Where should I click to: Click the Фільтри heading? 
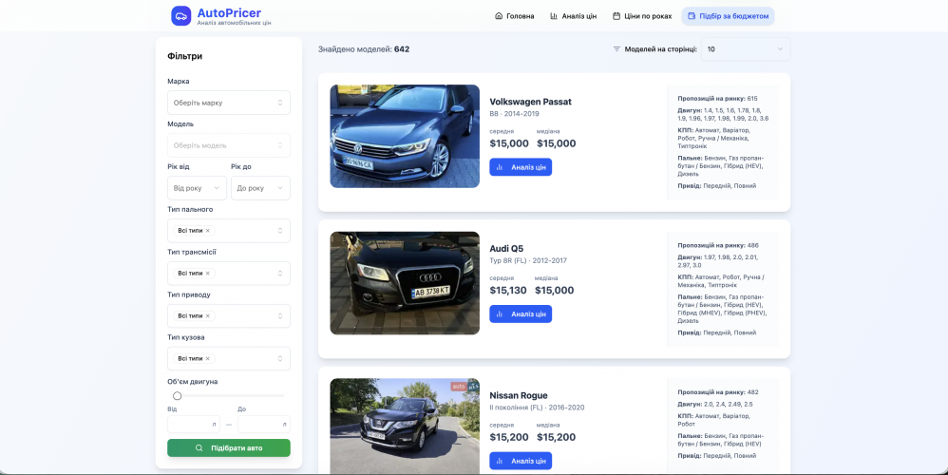(185, 56)
